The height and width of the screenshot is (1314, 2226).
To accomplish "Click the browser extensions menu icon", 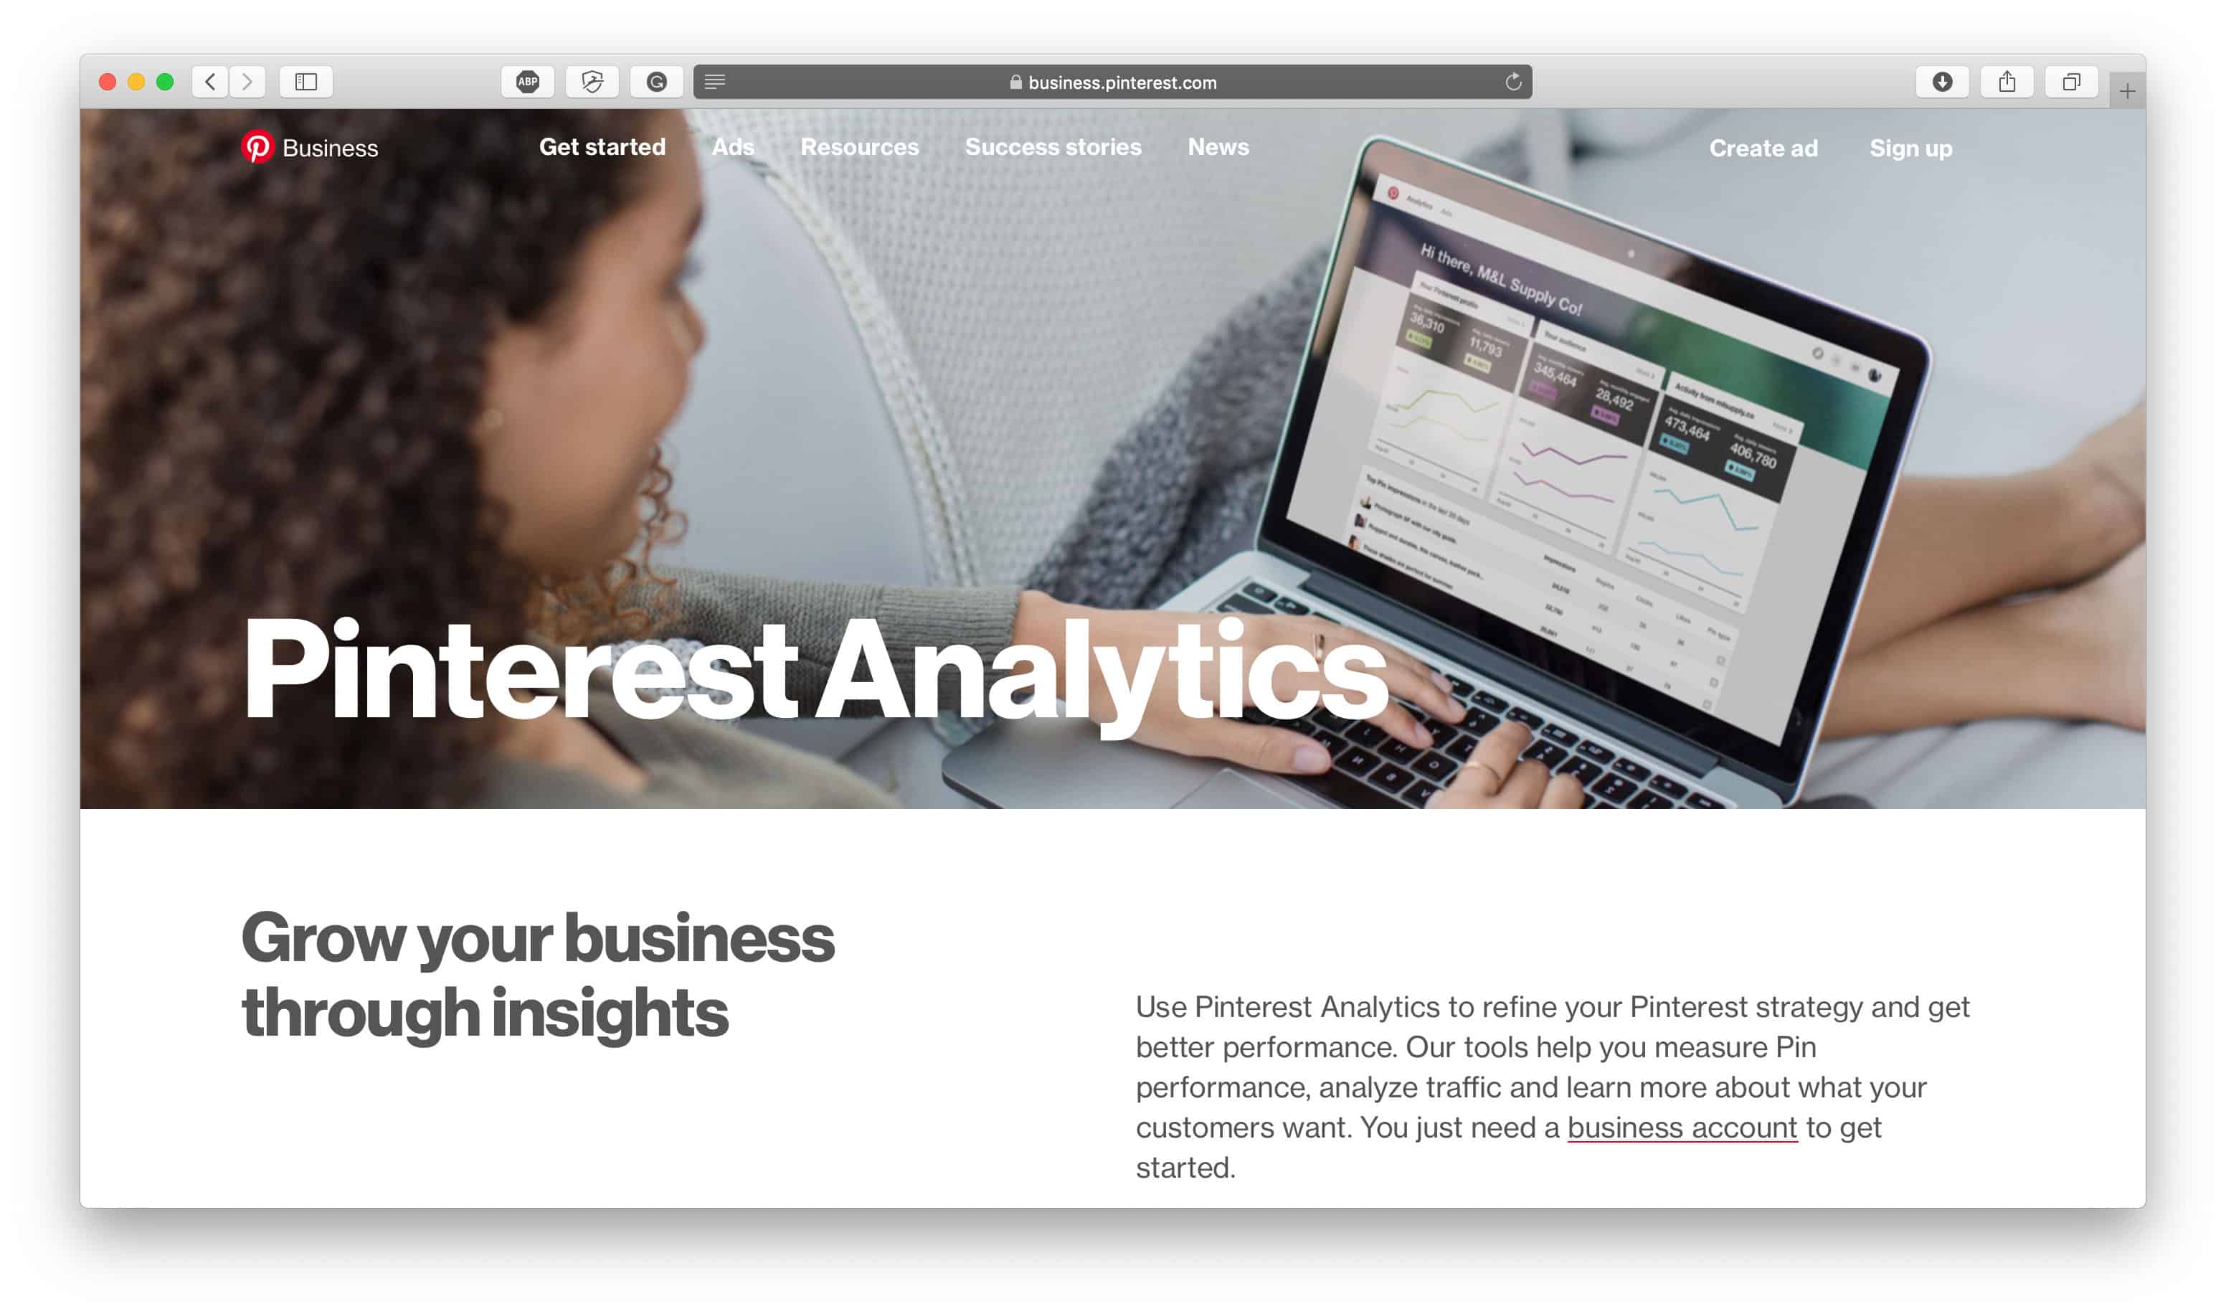I will [716, 81].
